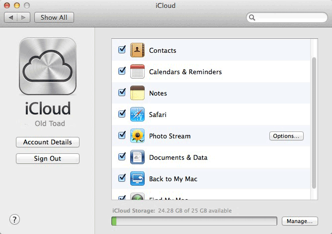Disable Back to My Mac checkbox

click(x=122, y=178)
